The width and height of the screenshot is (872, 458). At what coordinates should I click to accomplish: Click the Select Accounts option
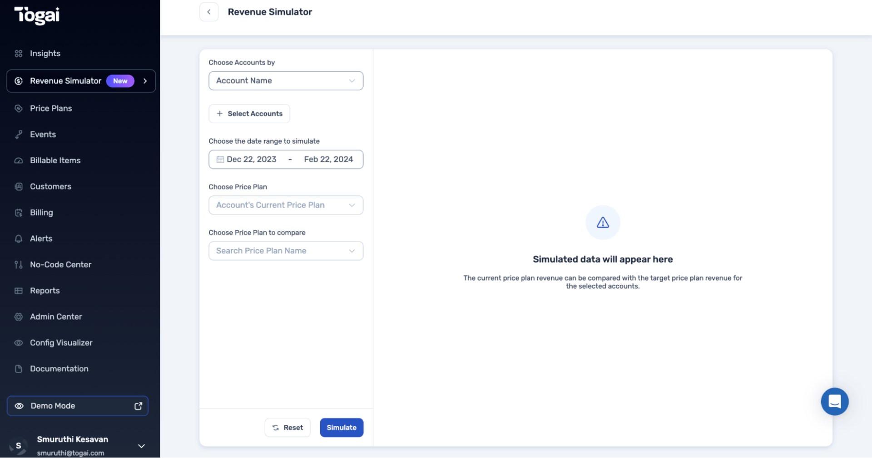point(249,113)
